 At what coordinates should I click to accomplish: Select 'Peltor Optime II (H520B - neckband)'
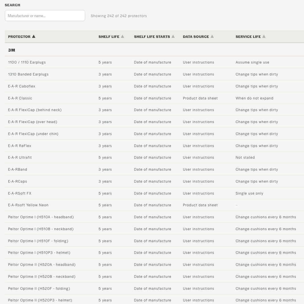coord(42,276)
